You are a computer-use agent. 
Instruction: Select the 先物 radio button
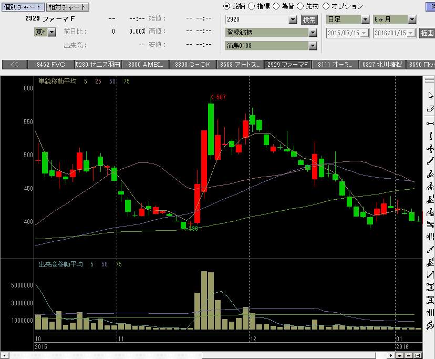point(301,6)
